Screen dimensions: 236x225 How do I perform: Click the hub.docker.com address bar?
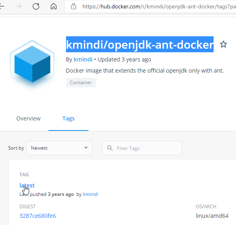point(150,6)
